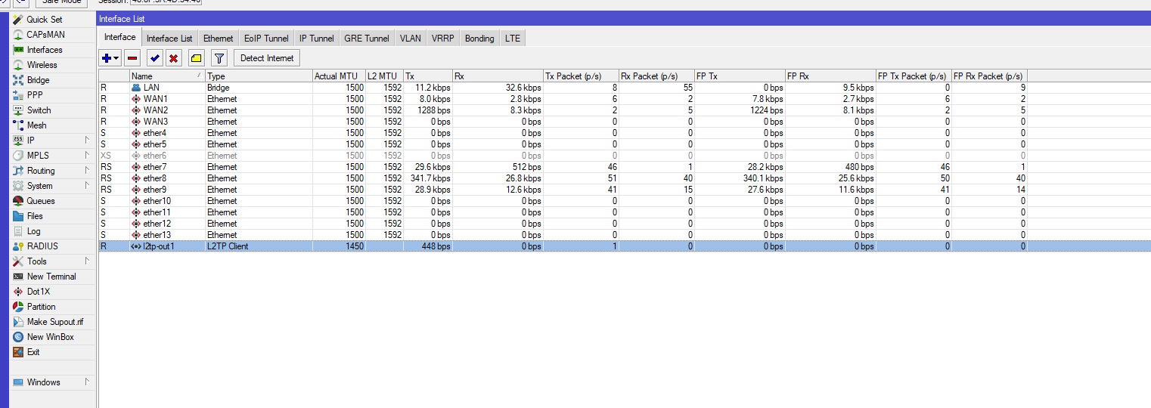
Task: Open the Queues menu icon
Action: pos(19,201)
